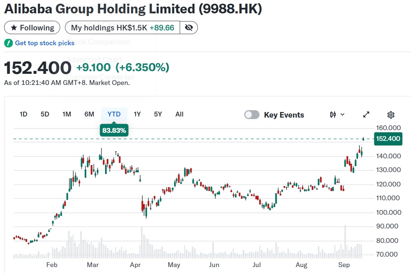Toggle the Key Events switch
Screen dimensions: 411x273
click(252, 115)
